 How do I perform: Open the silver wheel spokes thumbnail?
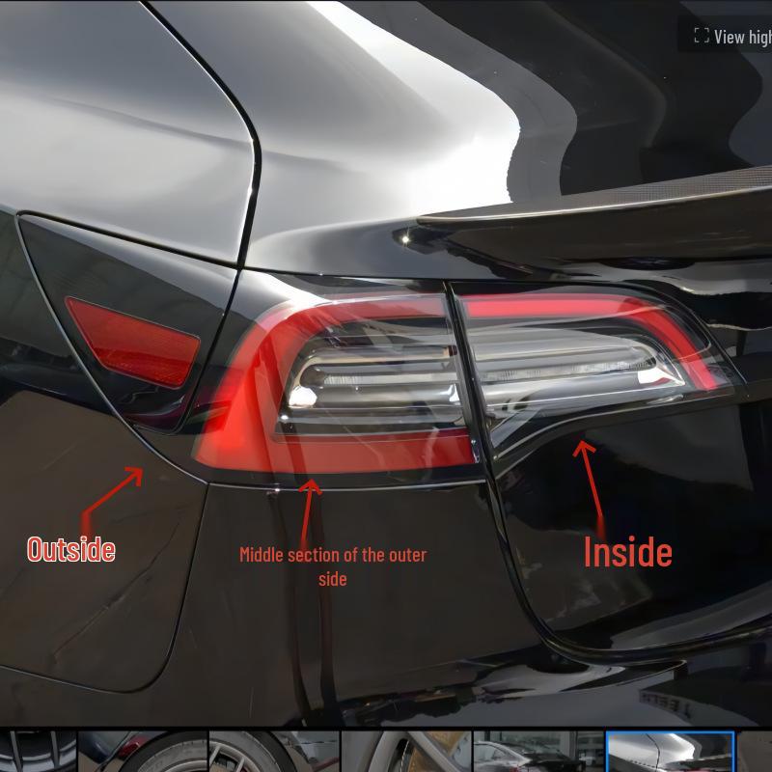[x=274, y=752]
